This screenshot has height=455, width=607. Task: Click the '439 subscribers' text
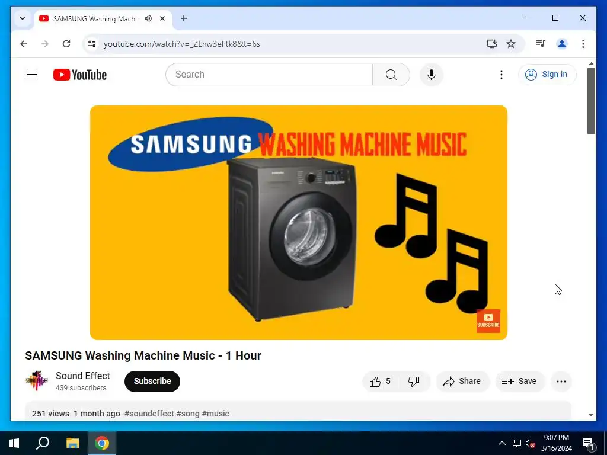click(x=81, y=388)
